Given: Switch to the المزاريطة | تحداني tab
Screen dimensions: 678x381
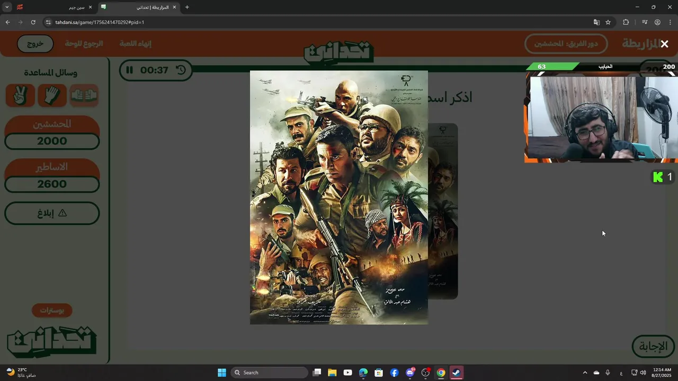Looking at the screenshot, I should pos(139,7).
